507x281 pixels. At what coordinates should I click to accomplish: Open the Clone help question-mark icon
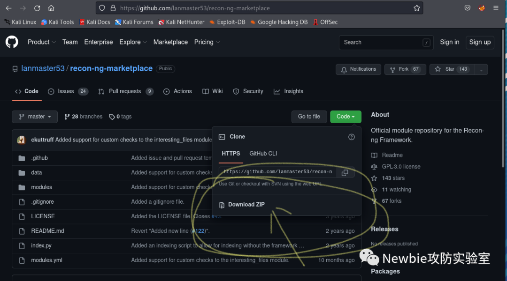click(x=352, y=137)
